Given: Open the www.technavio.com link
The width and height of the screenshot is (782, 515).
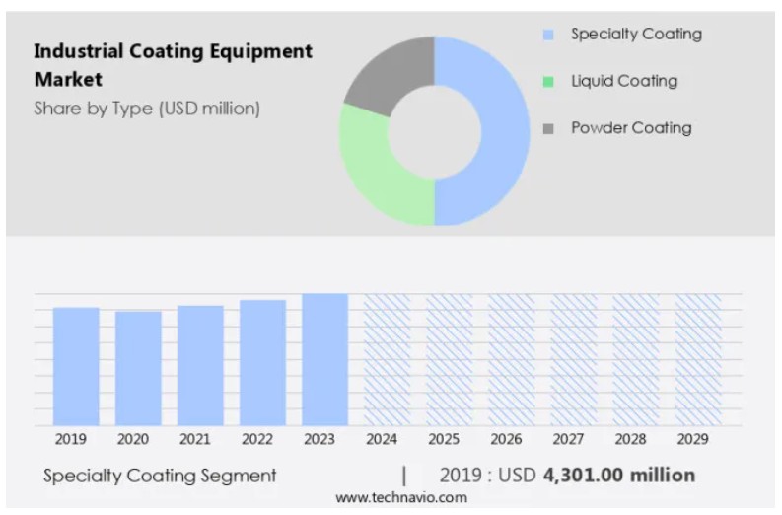Looking at the screenshot, I should 400,498.
